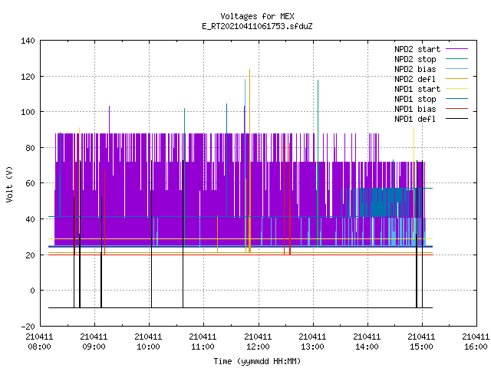Click the Volt (V) y-axis label
The image size is (491, 368).
[x=10, y=184]
